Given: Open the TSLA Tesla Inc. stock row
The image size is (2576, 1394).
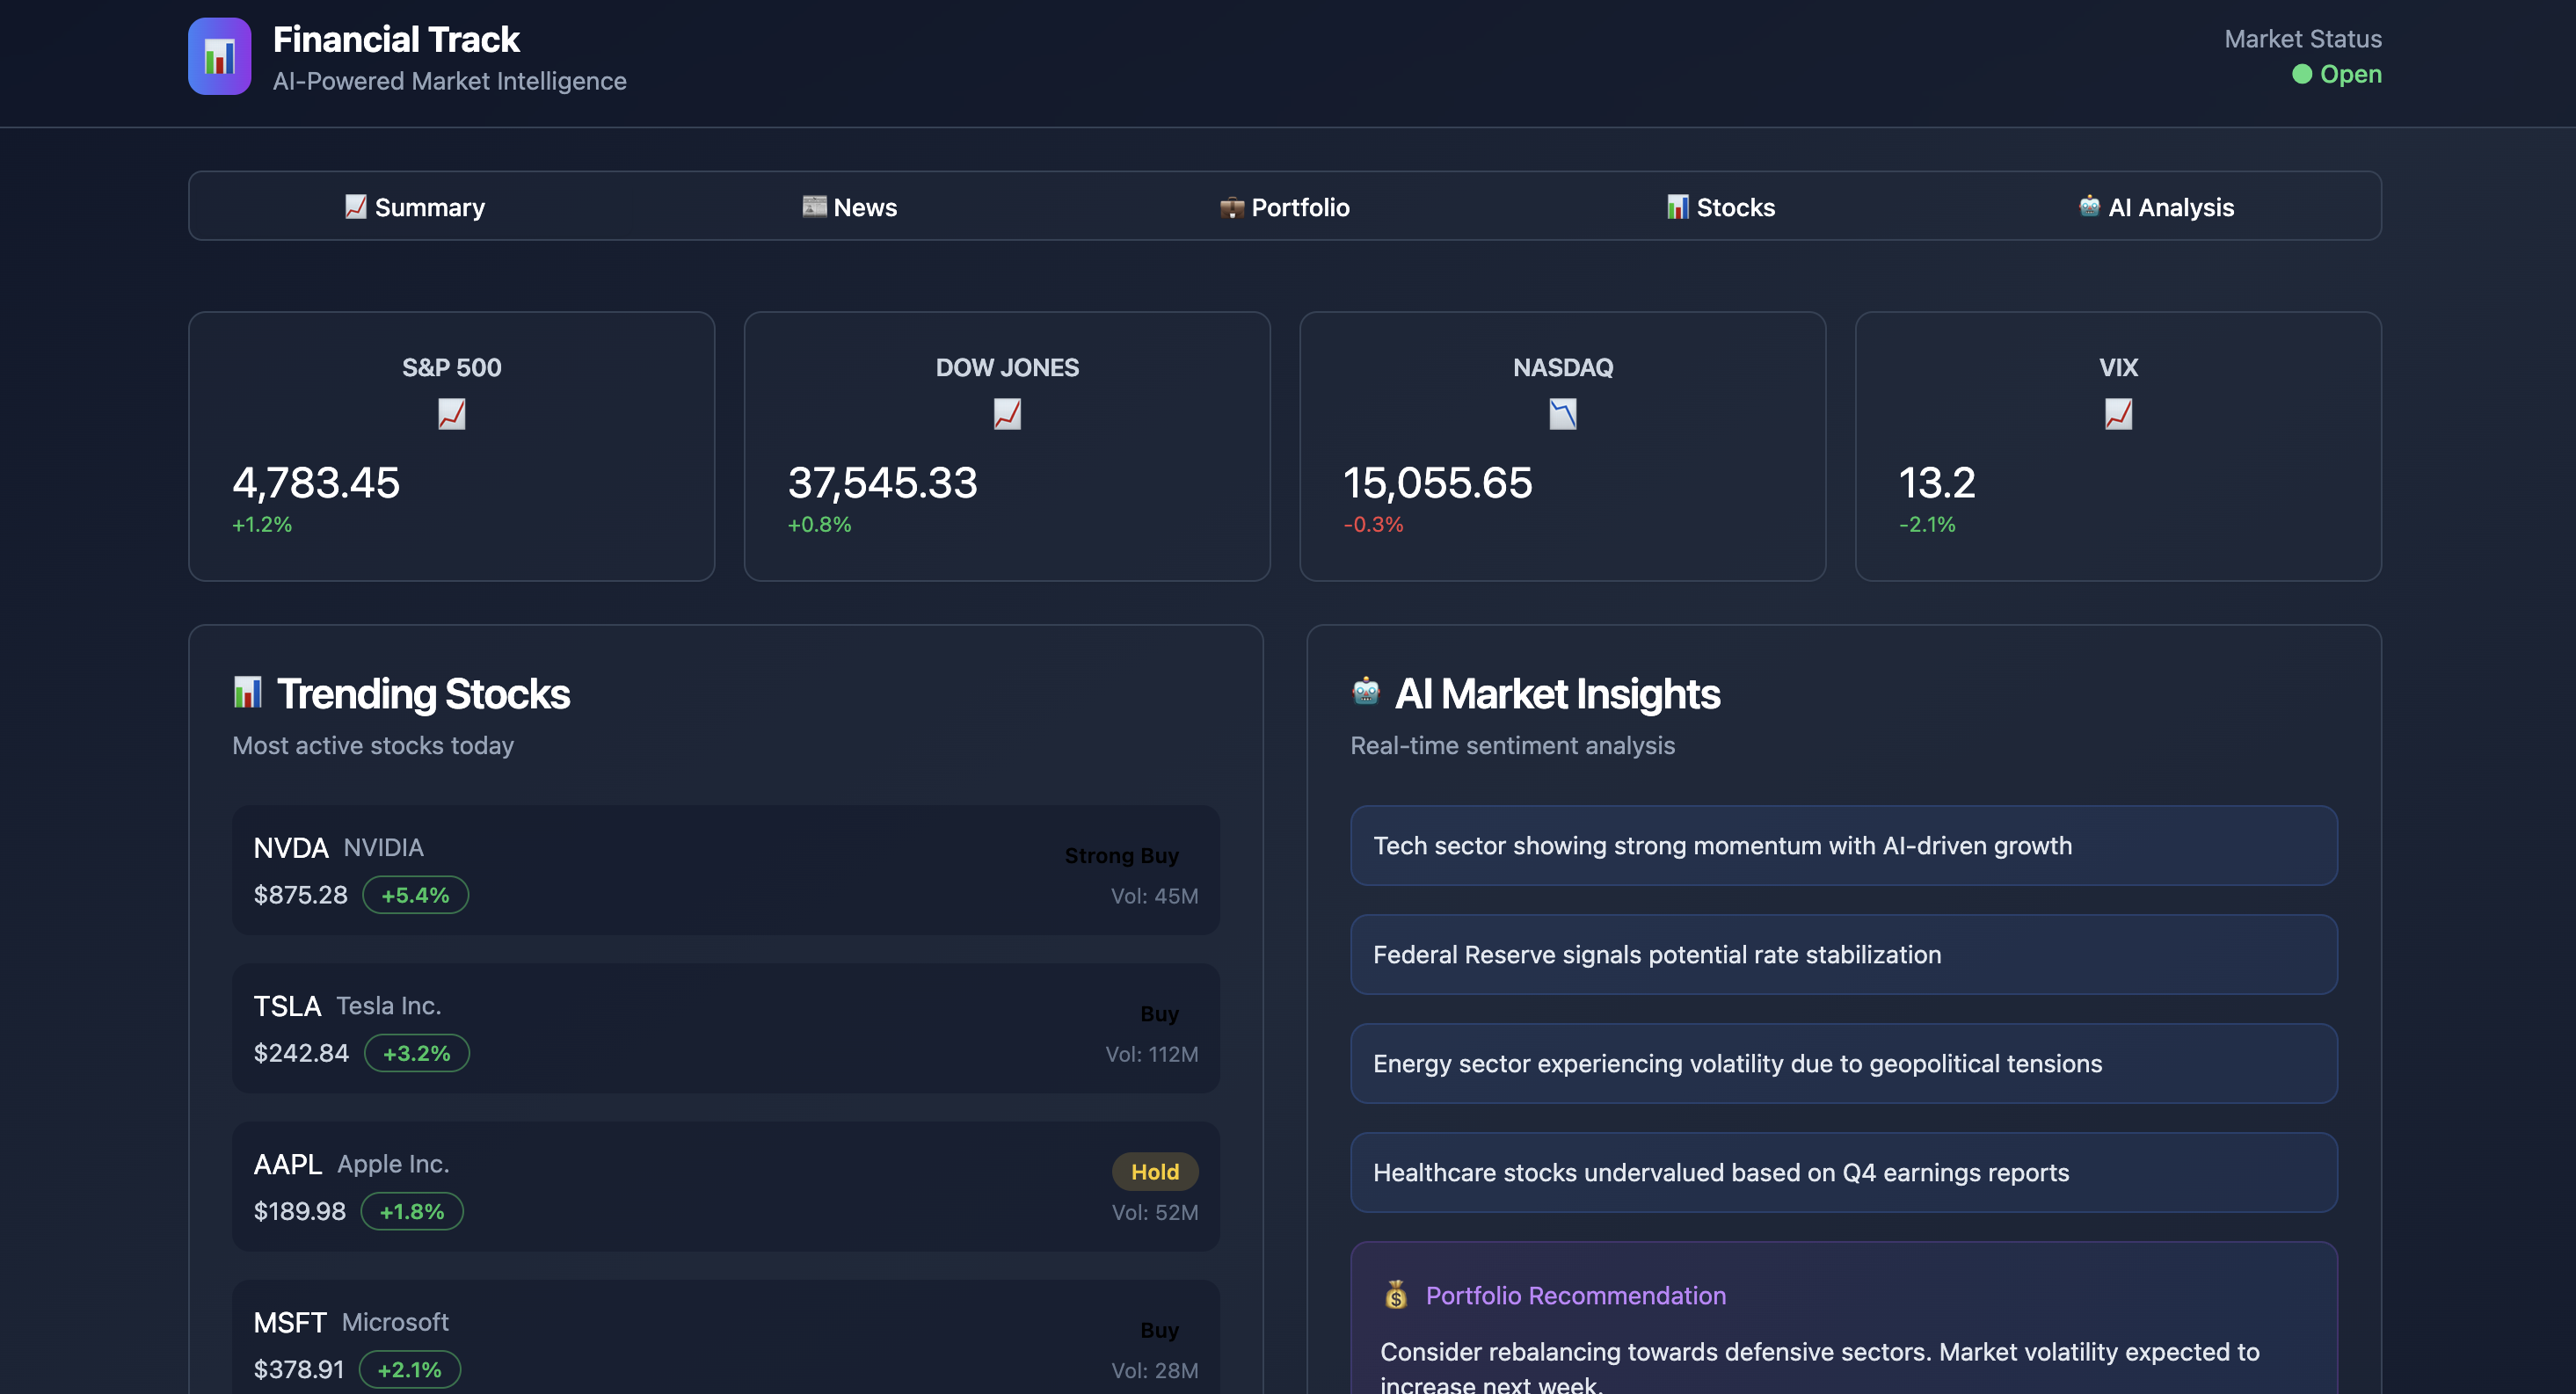Looking at the screenshot, I should pyautogui.click(x=725, y=1028).
